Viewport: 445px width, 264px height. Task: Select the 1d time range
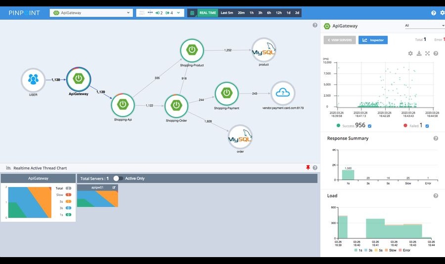click(288, 13)
